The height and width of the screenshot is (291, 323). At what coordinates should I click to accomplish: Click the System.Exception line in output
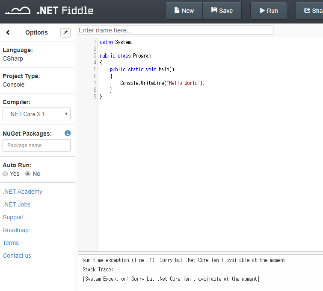171,279
